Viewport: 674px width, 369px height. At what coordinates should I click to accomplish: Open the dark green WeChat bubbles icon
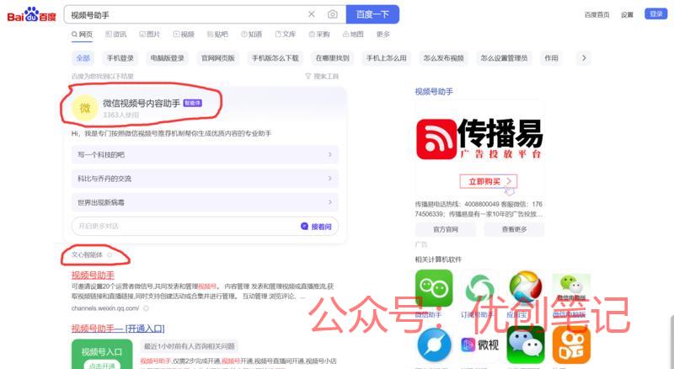click(525, 345)
